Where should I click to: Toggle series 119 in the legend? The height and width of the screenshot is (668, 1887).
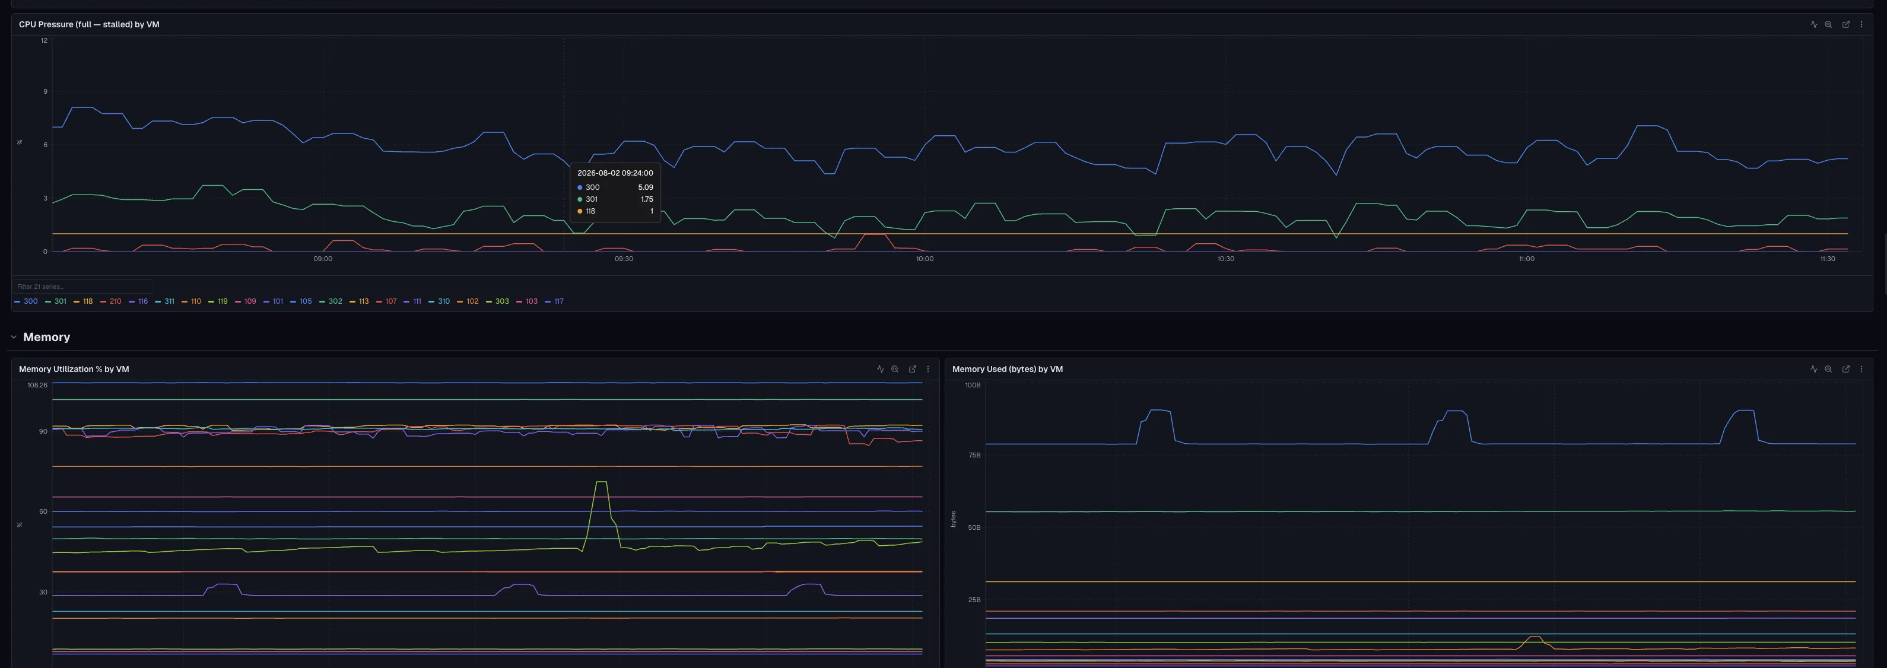(218, 301)
